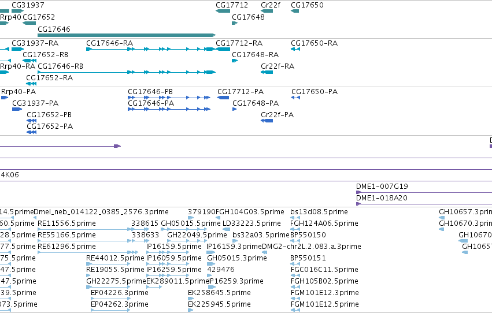This screenshot has width=492, height=313.
Task: Select BAC clone DME1-007G19
Action: point(424,192)
